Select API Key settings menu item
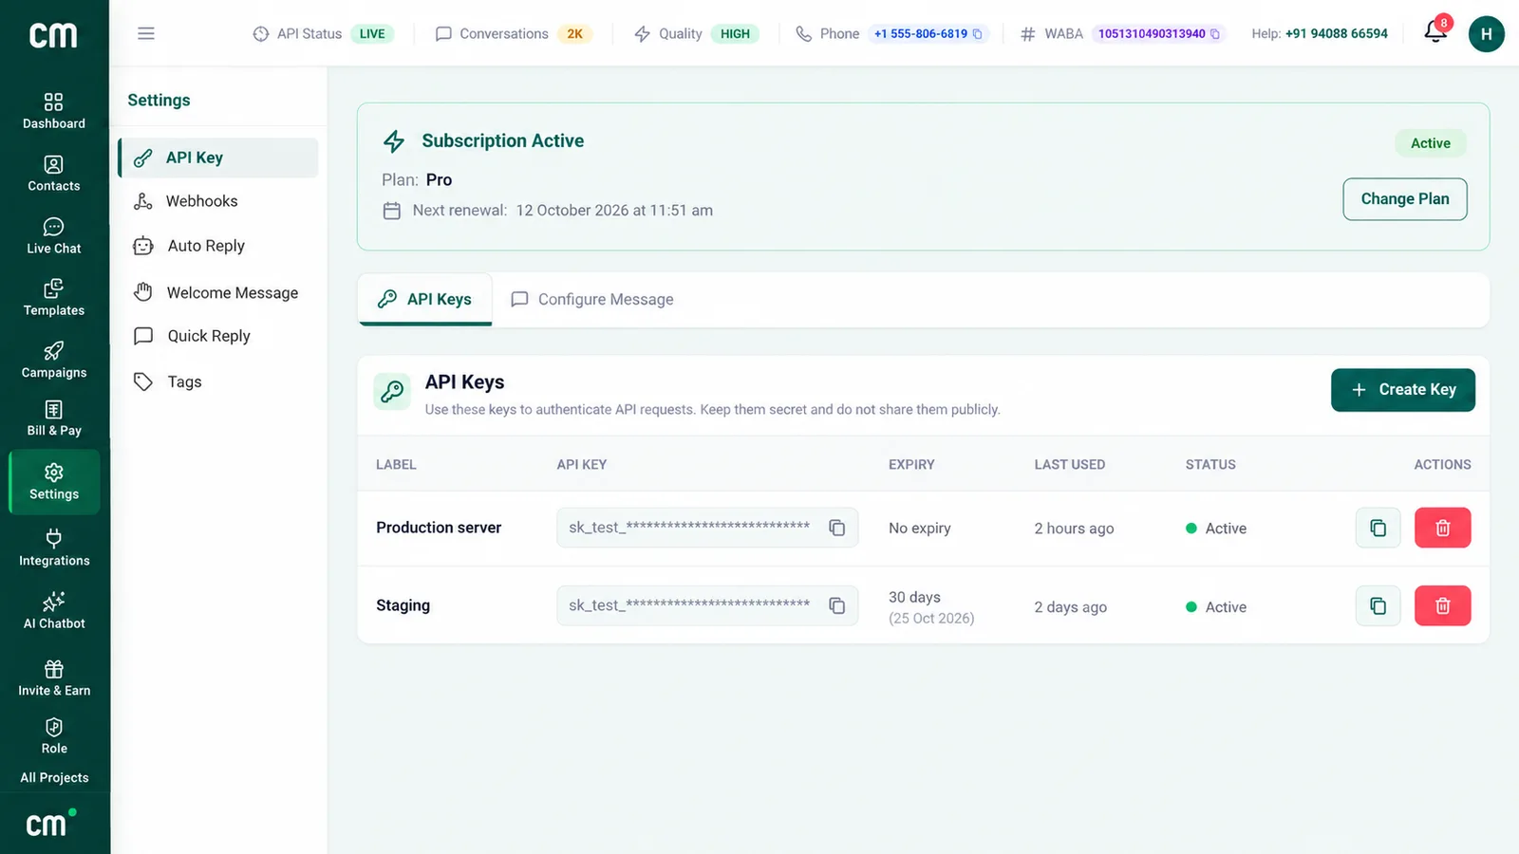1519x854 pixels. (x=218, y=158)
